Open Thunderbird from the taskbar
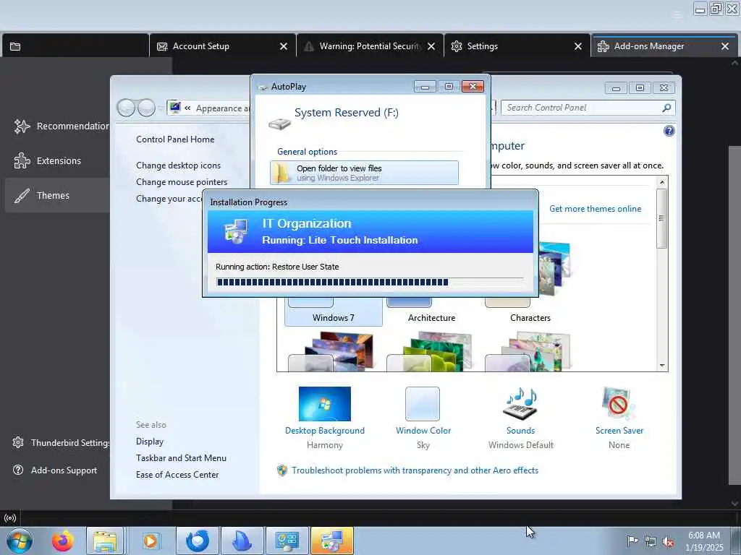 click(197, 541)
